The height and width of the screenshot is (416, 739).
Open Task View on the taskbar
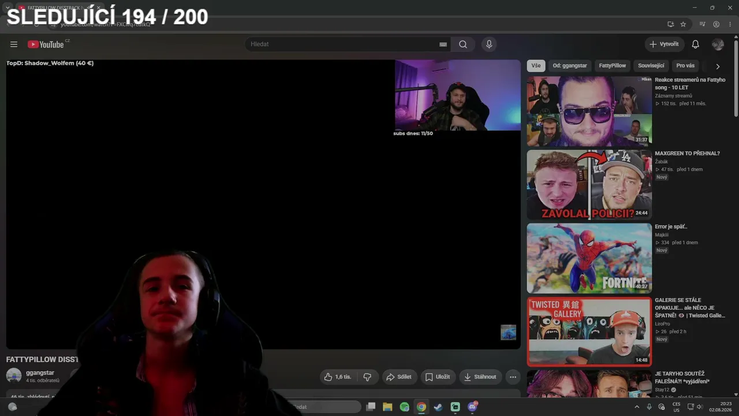pos(371,407)
